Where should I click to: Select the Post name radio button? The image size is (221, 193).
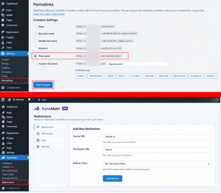[35, 56]
